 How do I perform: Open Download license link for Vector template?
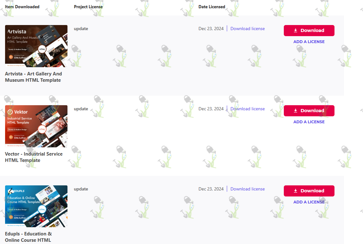tap(247, 109)
